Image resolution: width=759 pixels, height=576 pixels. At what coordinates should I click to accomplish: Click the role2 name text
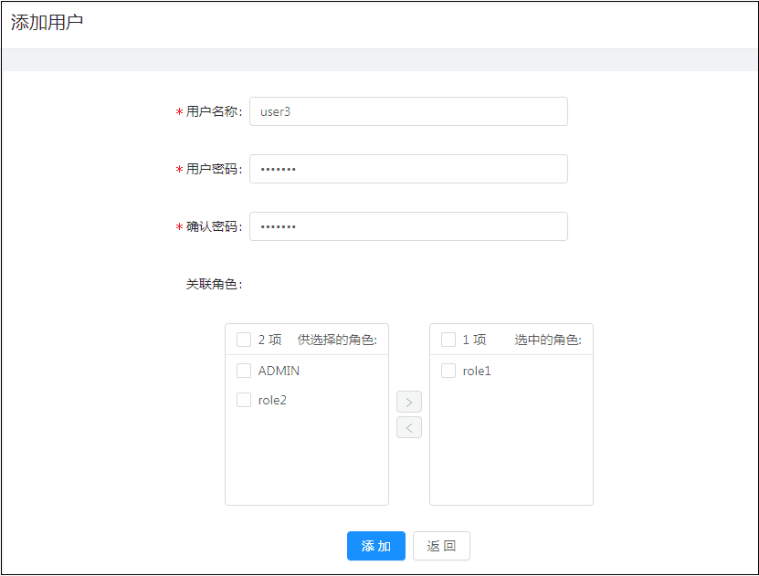tap(272, 400)
